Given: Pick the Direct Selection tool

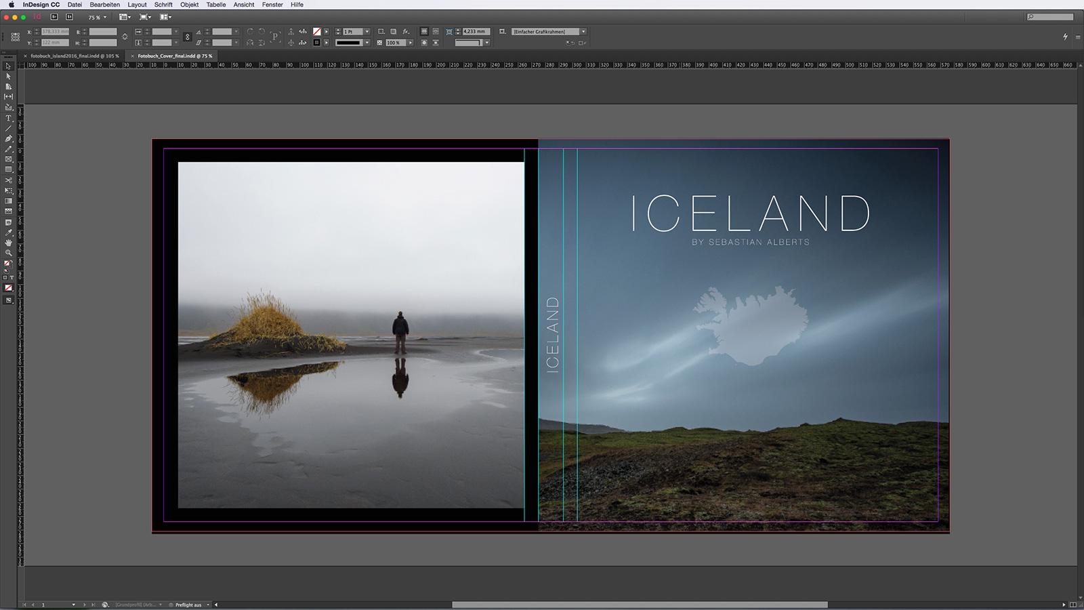Looking at the screenshot, I should click(x=8, y=76).
